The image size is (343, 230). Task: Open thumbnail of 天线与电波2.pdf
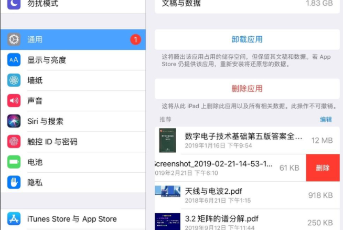[x=167, y=191]
